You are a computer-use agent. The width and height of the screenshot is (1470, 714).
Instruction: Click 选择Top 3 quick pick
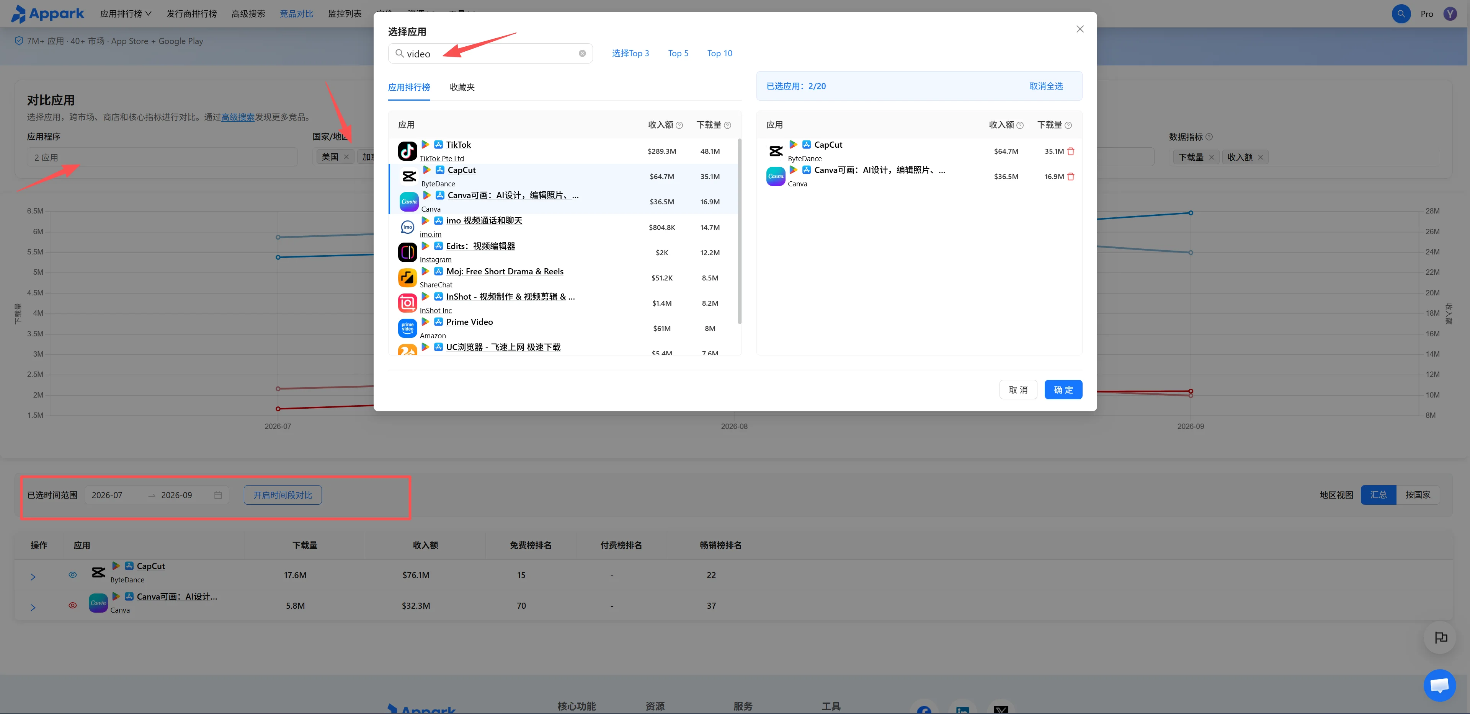tap(630, 54)
